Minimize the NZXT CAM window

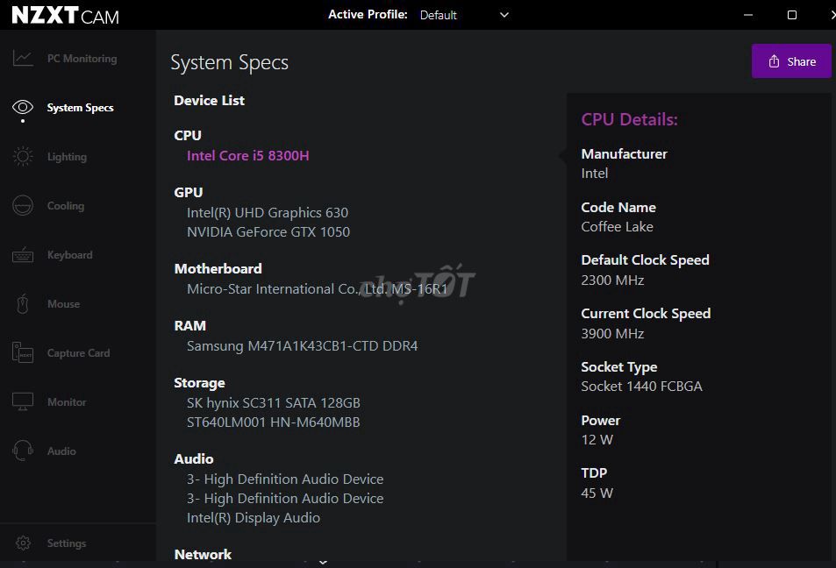[748, 15]
